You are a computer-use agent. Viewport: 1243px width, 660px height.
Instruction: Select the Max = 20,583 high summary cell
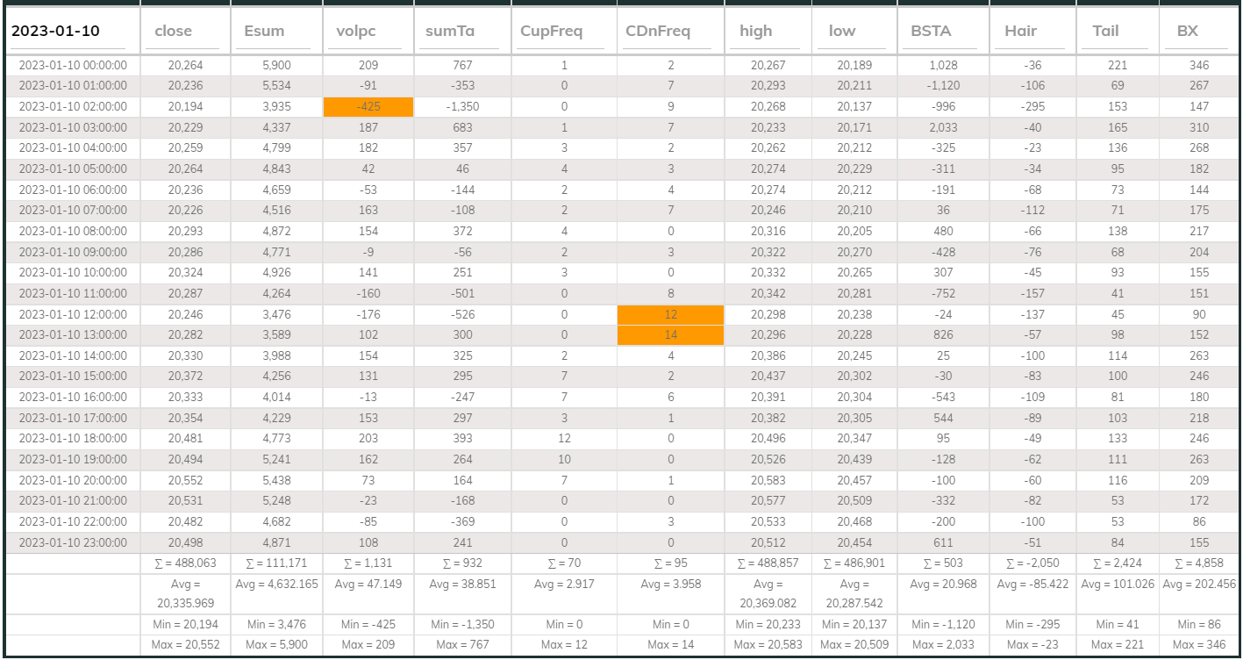[x=768, y=645]
